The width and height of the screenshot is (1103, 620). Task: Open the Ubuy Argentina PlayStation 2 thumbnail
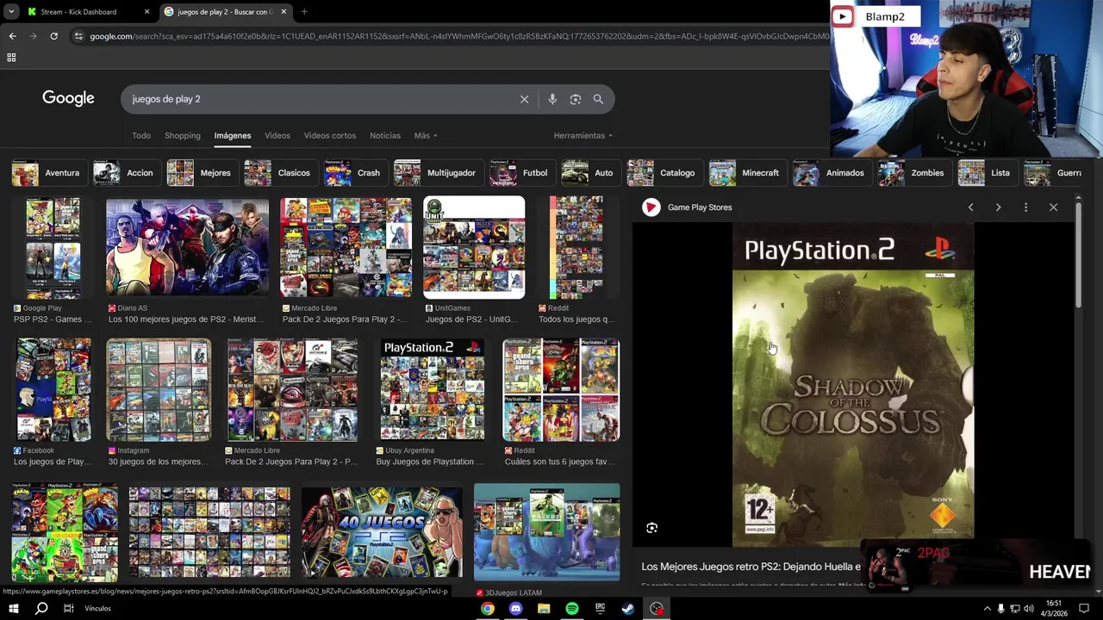[432, 389]
